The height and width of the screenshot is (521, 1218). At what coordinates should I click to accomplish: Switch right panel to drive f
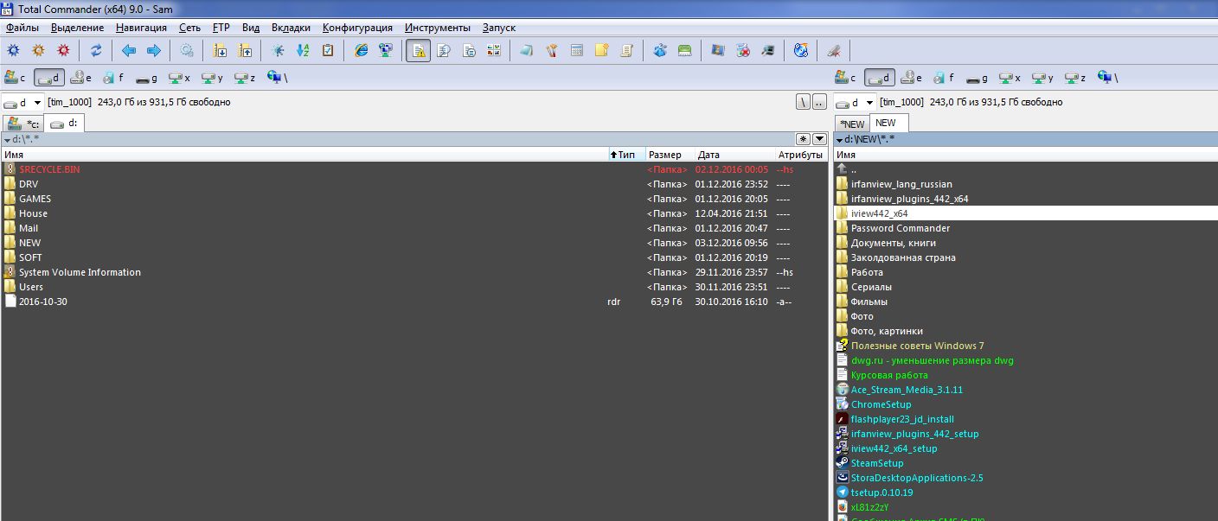(946, 78)
